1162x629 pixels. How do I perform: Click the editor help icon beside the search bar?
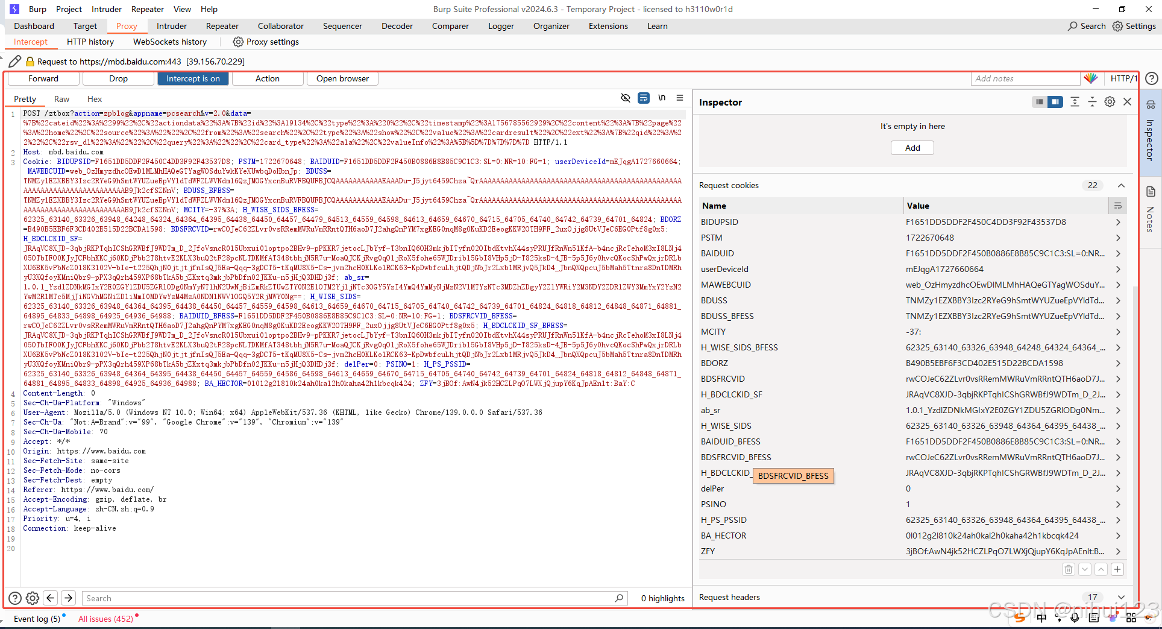15,598
